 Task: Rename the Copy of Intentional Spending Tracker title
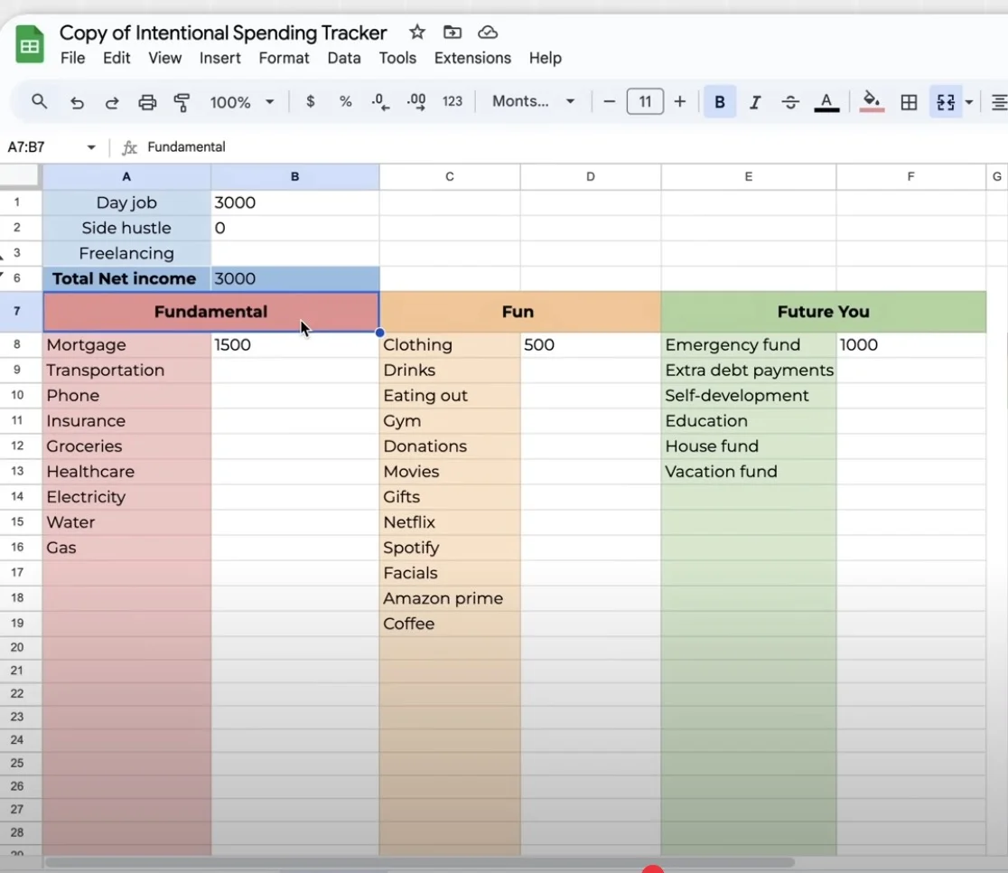[x=223, y=33]
